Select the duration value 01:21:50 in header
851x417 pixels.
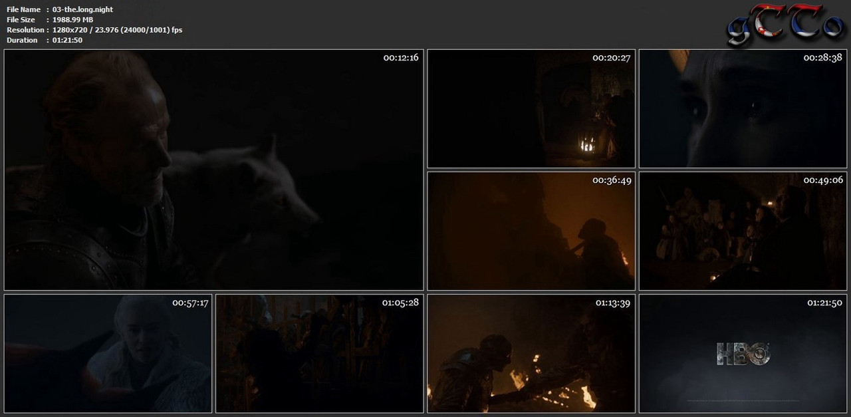click(x=68, y=40)
